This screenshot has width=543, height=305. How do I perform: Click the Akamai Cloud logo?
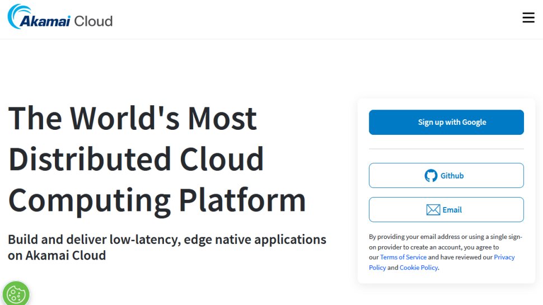pyautogui.click(x=60, y=17)
